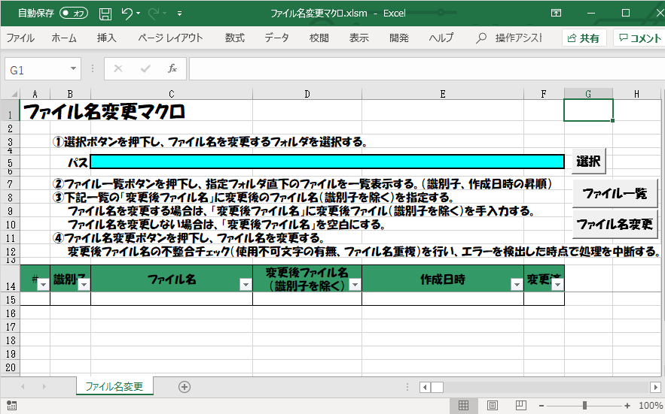Click the ファイル一覧 button
Screen dimensions: 665x414
[615, 193]
